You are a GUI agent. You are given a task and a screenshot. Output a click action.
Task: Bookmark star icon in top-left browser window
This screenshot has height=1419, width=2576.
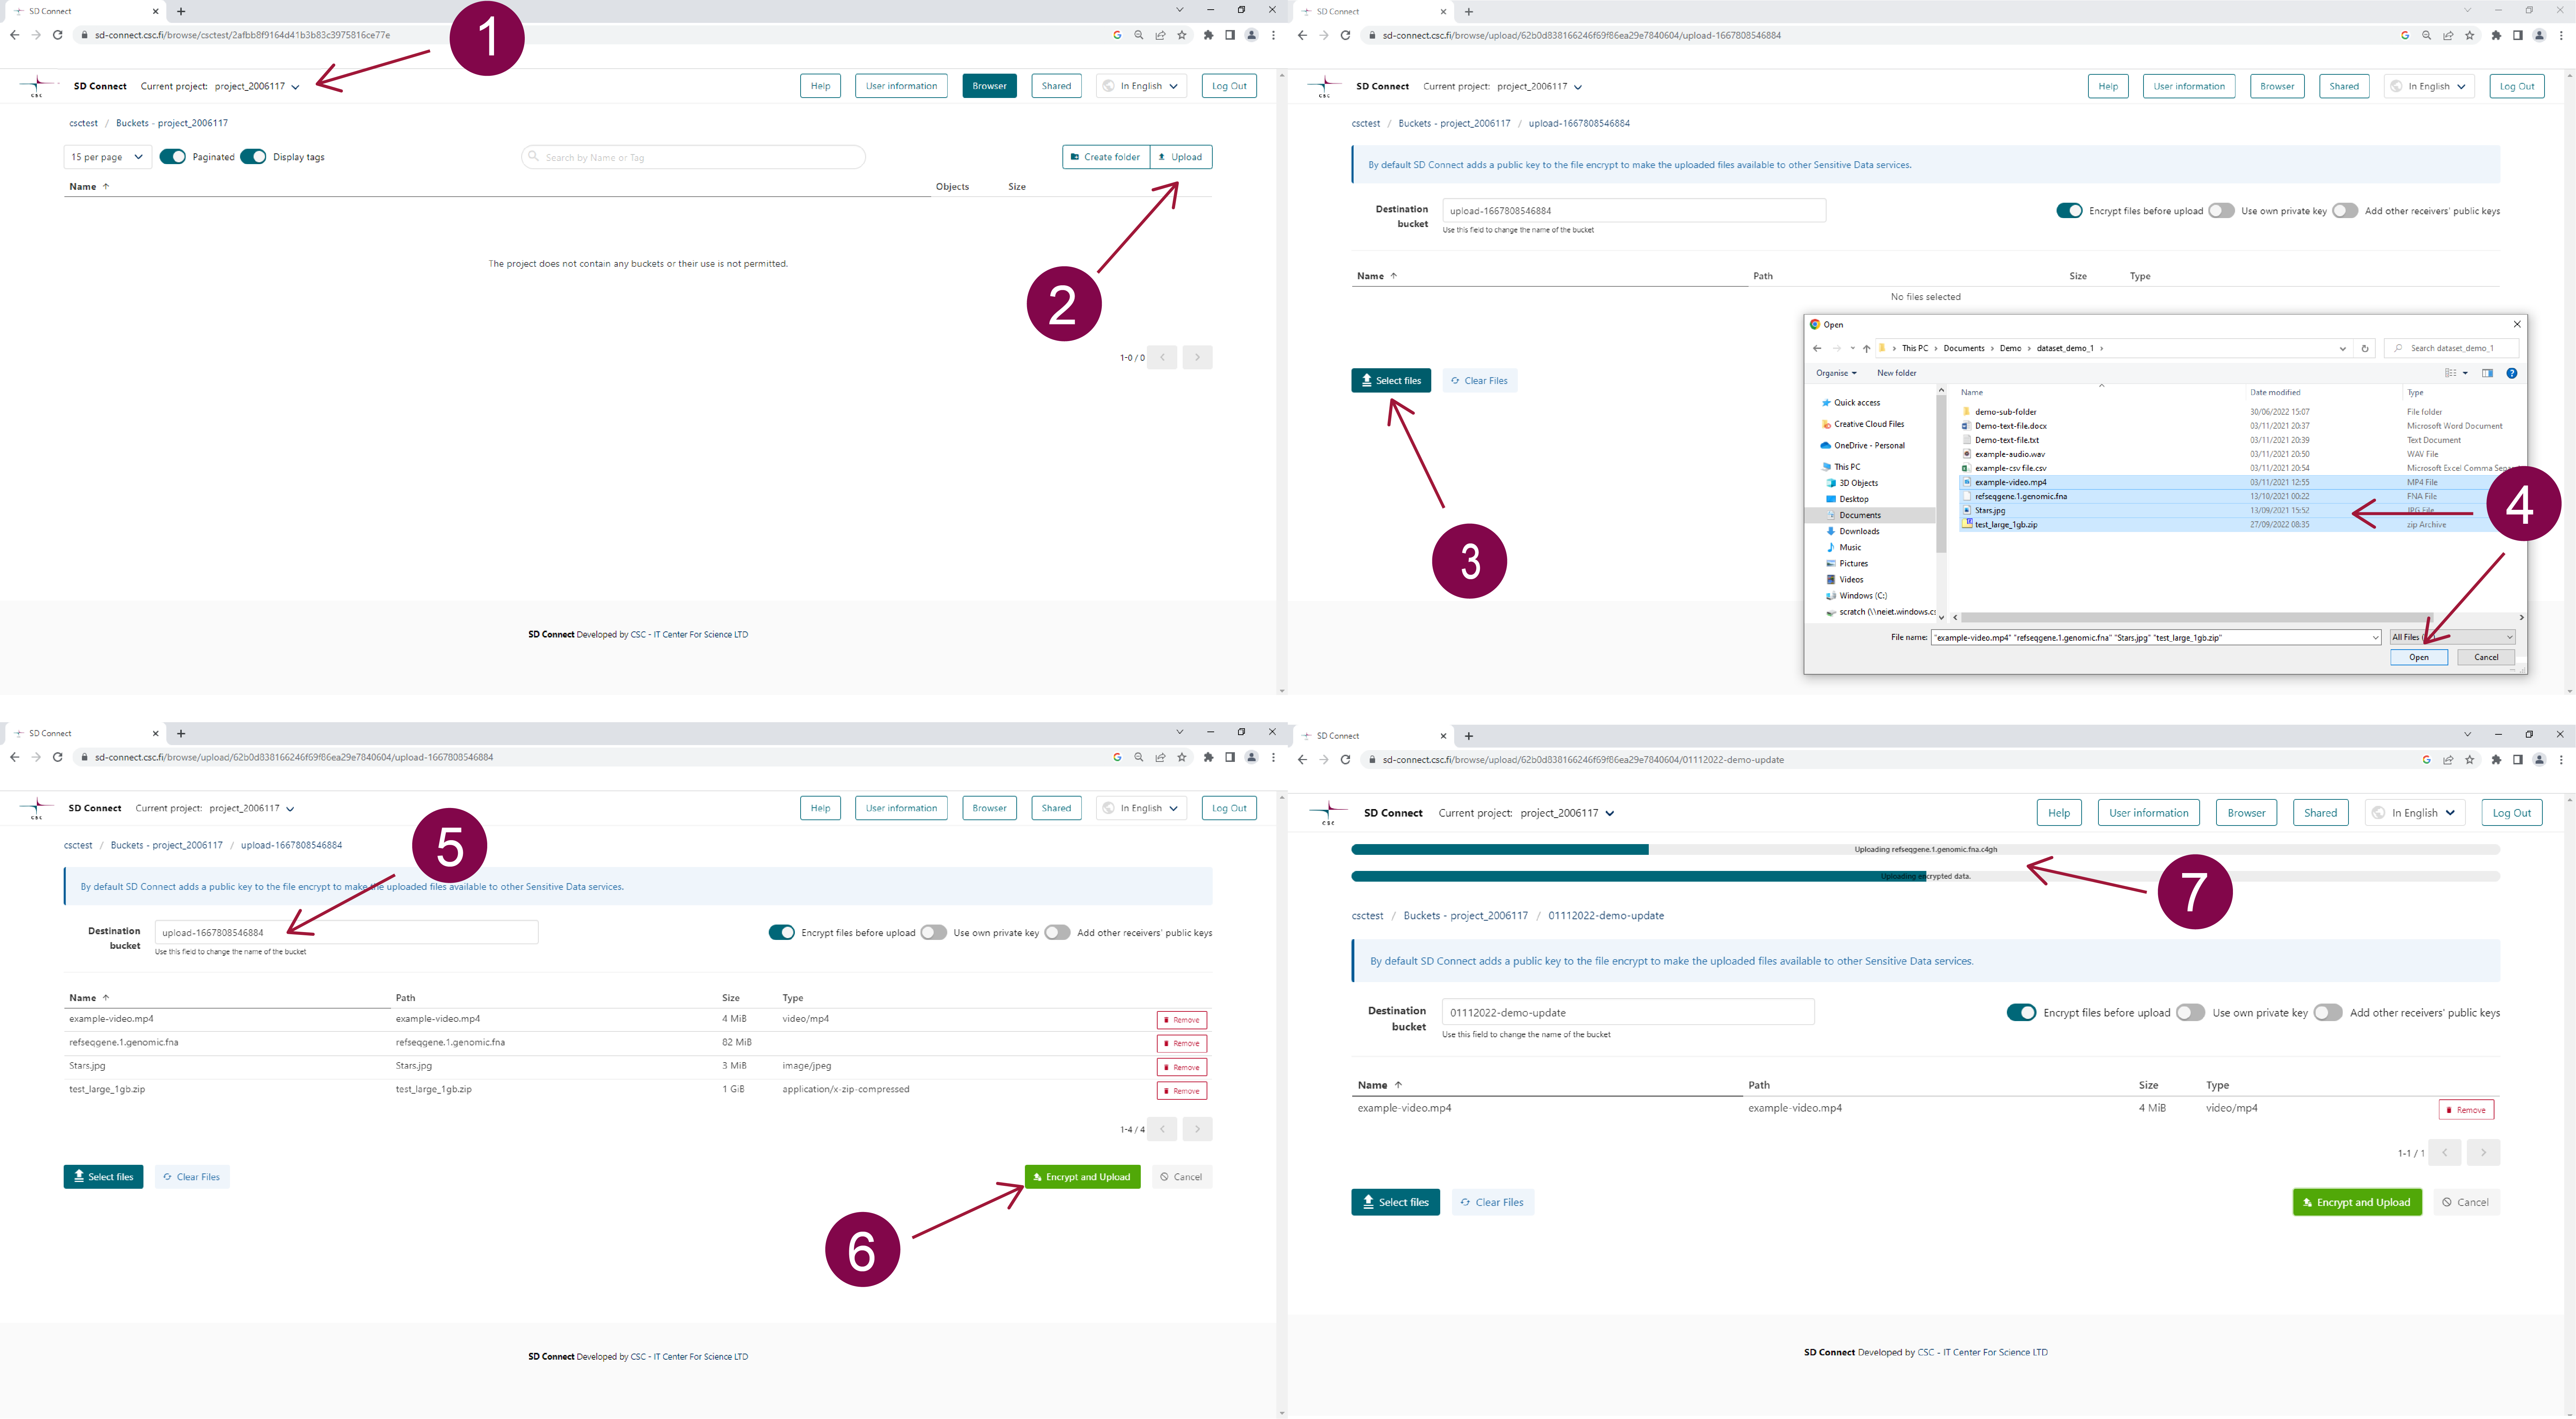(1182, 35)
